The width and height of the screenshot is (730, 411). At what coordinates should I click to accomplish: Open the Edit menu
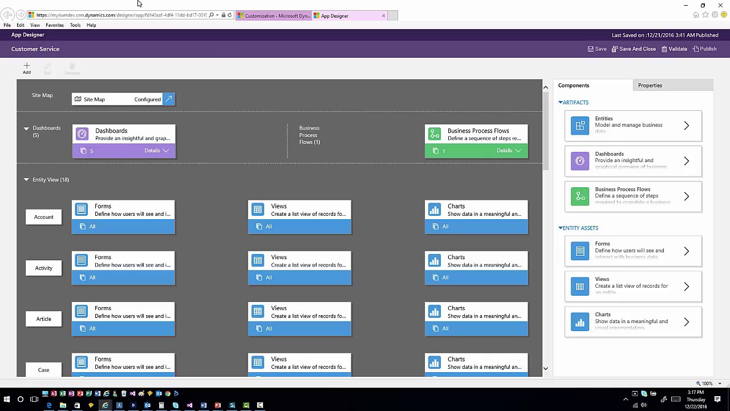click(21, 25)
